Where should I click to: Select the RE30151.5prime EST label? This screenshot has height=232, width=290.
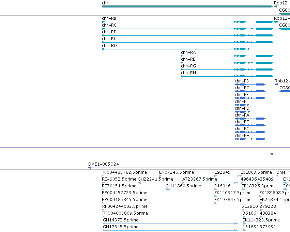pyautogui.click(x=119, y=186)
